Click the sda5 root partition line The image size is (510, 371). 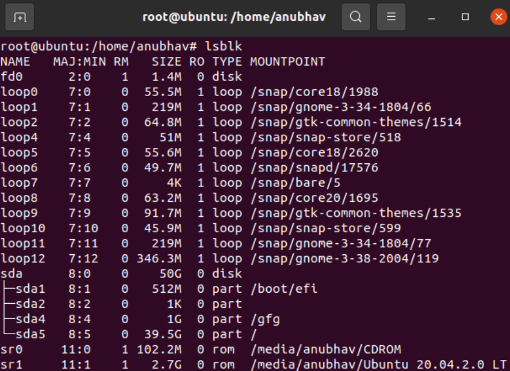click(x=132, y=334)
